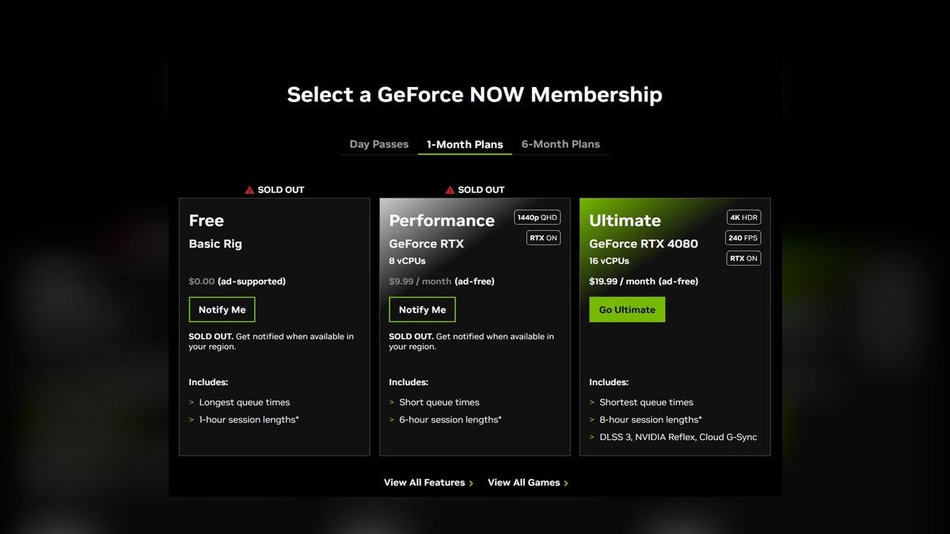Open the 6-Month Plans tab
950x534 pixels.
click(560, 144)
